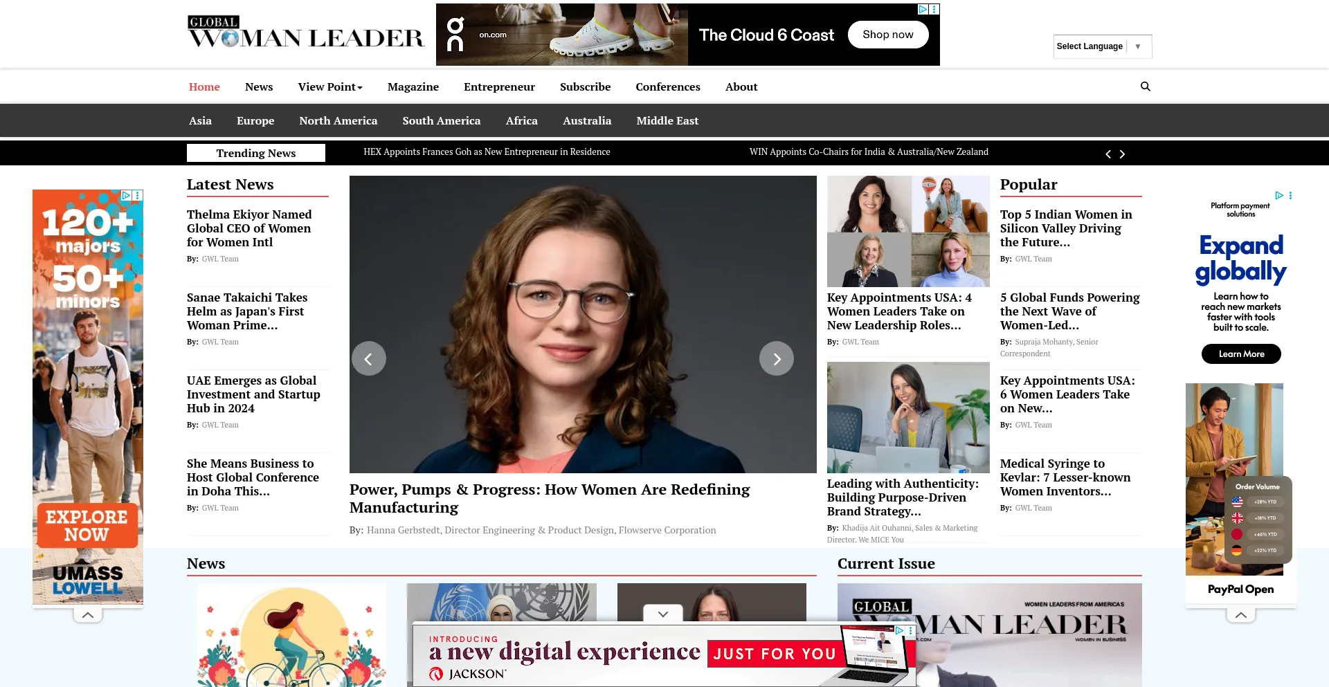
Task: Click the AdChoices icon on top banner
Action: click(923, 9)
